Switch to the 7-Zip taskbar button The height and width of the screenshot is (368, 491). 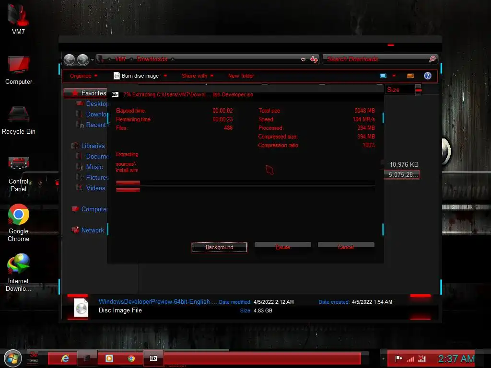tap(153, 358)
